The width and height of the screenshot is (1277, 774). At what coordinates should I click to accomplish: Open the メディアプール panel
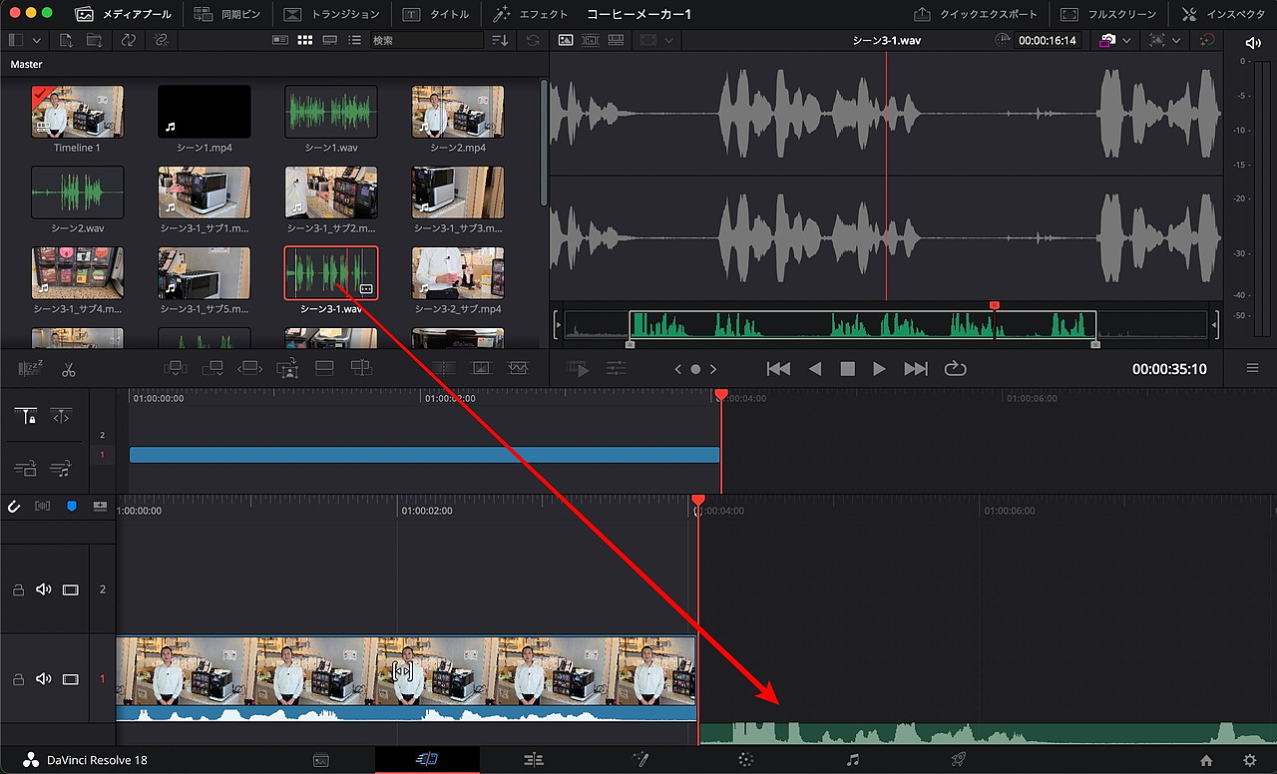point(123,14)
